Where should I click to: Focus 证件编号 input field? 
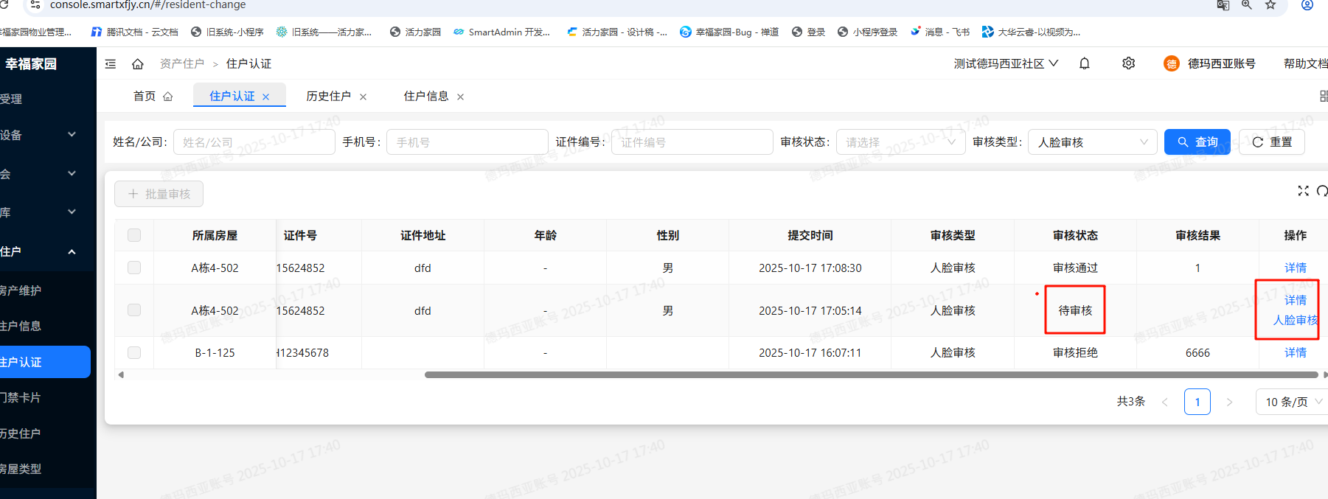coord(692,142)
